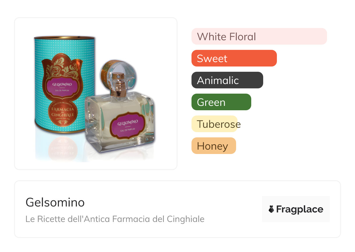Screen dimensions: 355x252
Task: Select the dark Animalic accord bar
Action: [227, 80]
